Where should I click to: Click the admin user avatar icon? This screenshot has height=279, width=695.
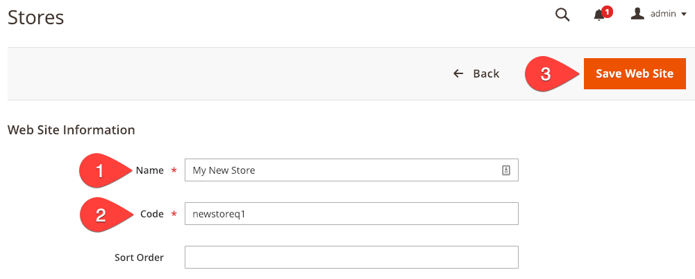point(637,14)
